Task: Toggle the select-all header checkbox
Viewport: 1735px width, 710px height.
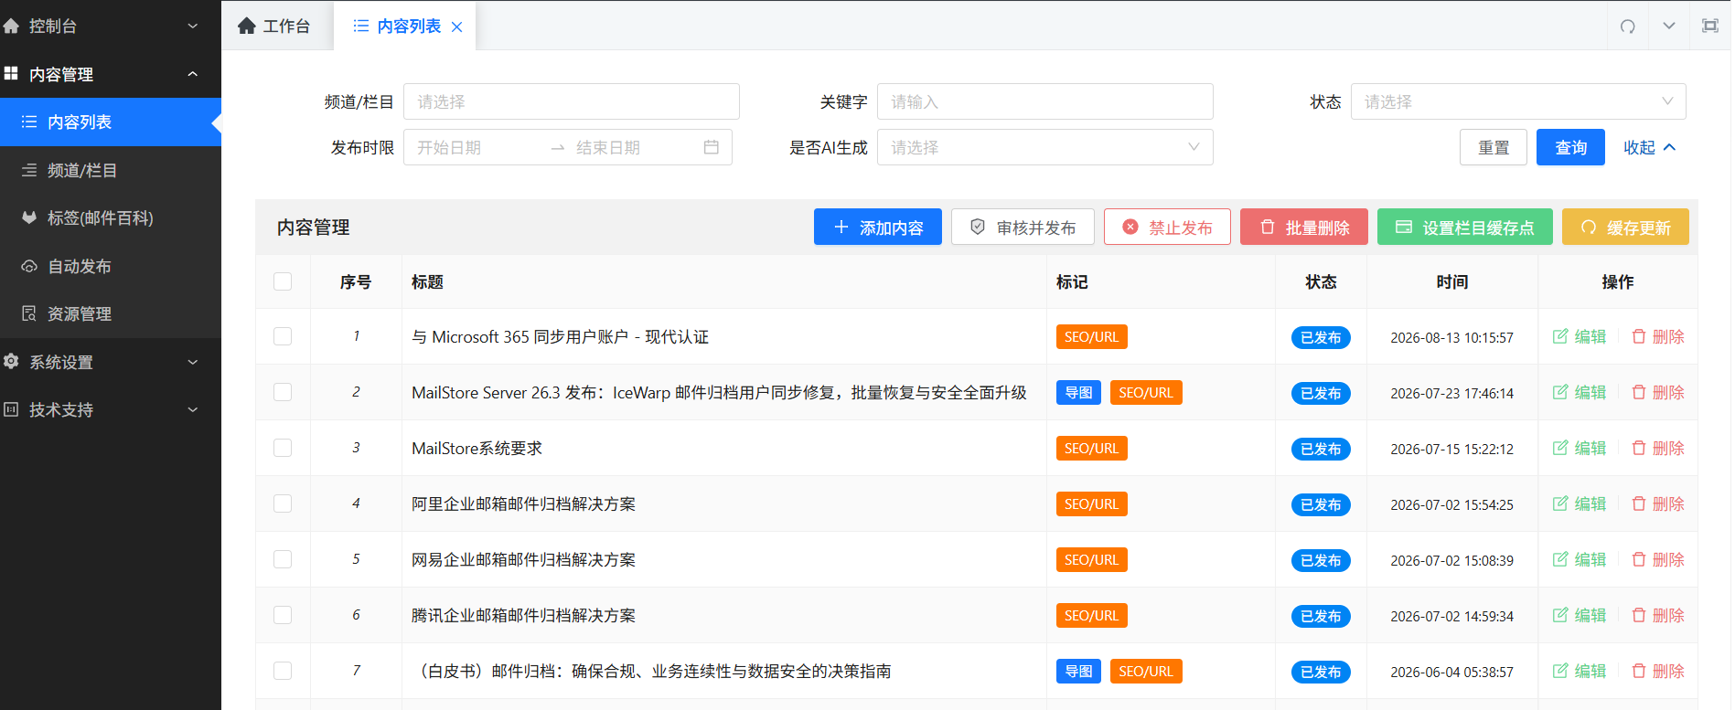Action: tap(283, 281)
